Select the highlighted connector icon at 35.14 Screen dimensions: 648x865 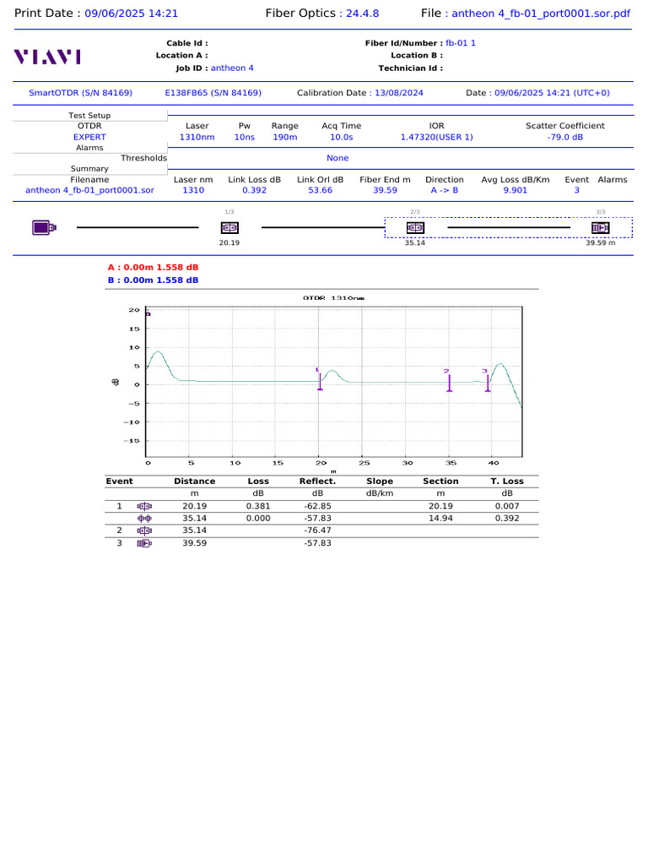[x=415, y=227]
